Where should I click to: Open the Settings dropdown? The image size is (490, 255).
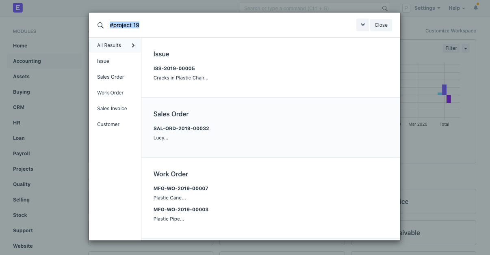click(425, 8)
